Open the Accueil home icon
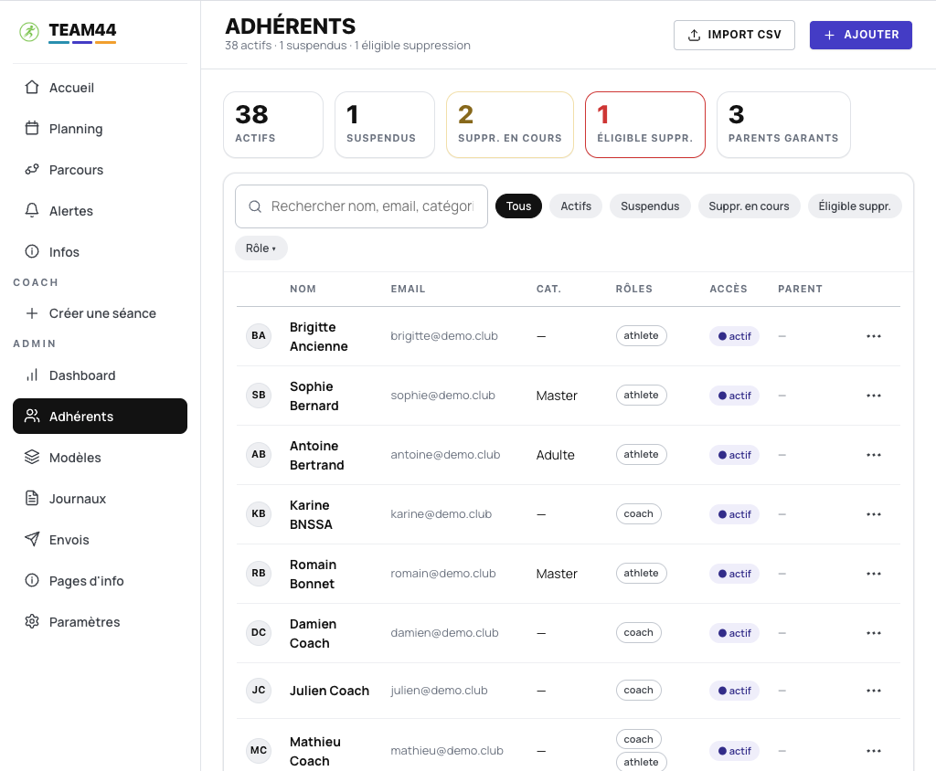The image size is (936, 771). coord(32,88)
